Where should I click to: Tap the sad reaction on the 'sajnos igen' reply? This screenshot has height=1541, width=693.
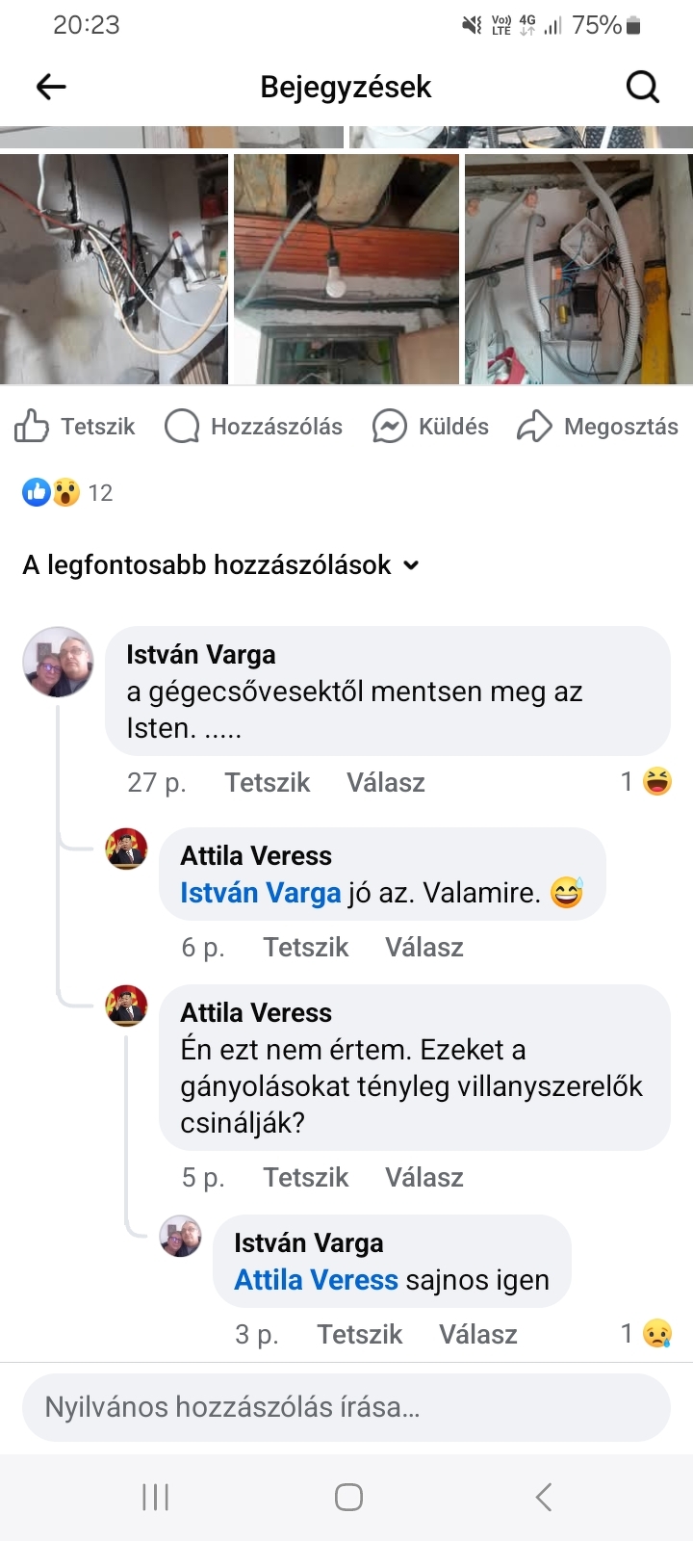pyautogui.click(x=657, y=1333)
